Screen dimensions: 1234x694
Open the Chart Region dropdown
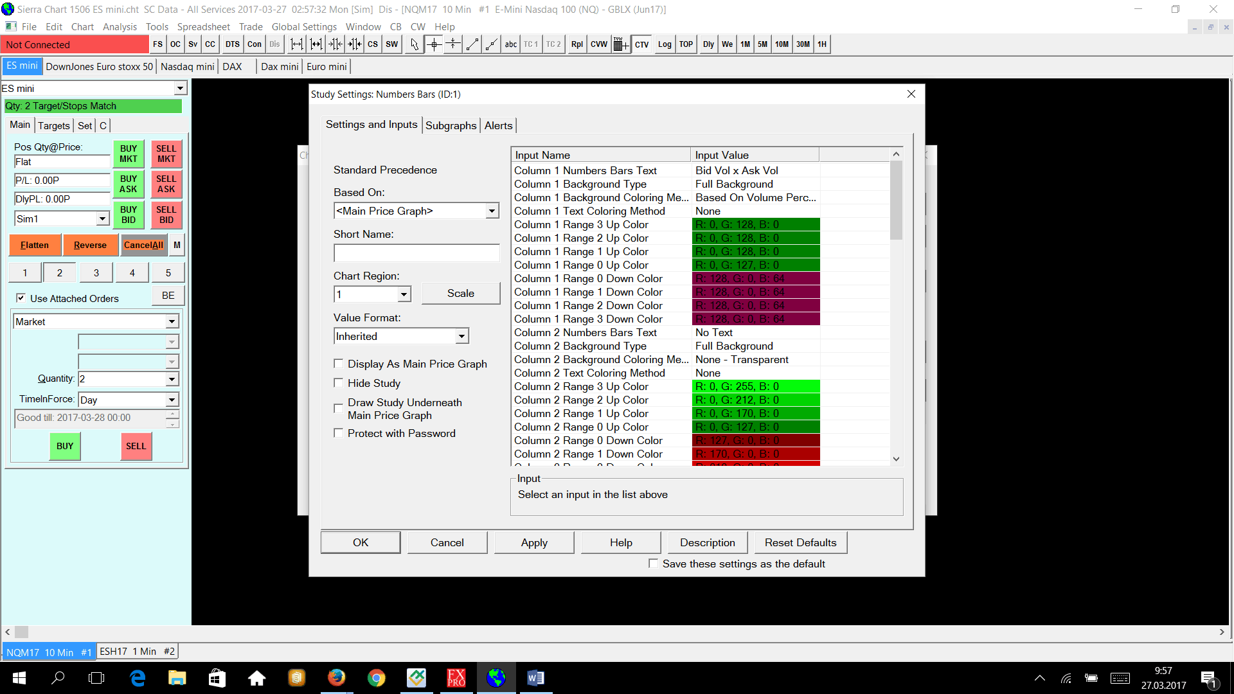(404, 294)
